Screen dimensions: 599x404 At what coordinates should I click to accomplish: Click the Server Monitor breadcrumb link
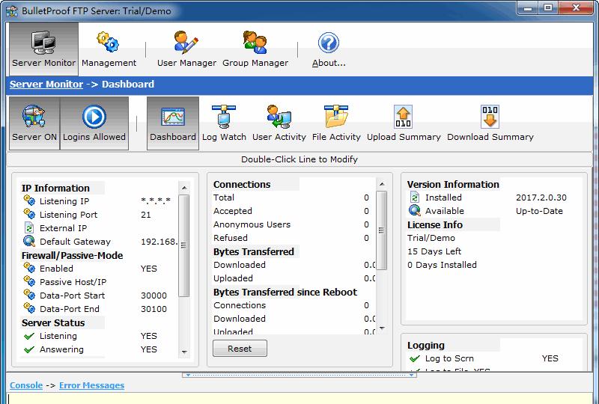[46, 85]
